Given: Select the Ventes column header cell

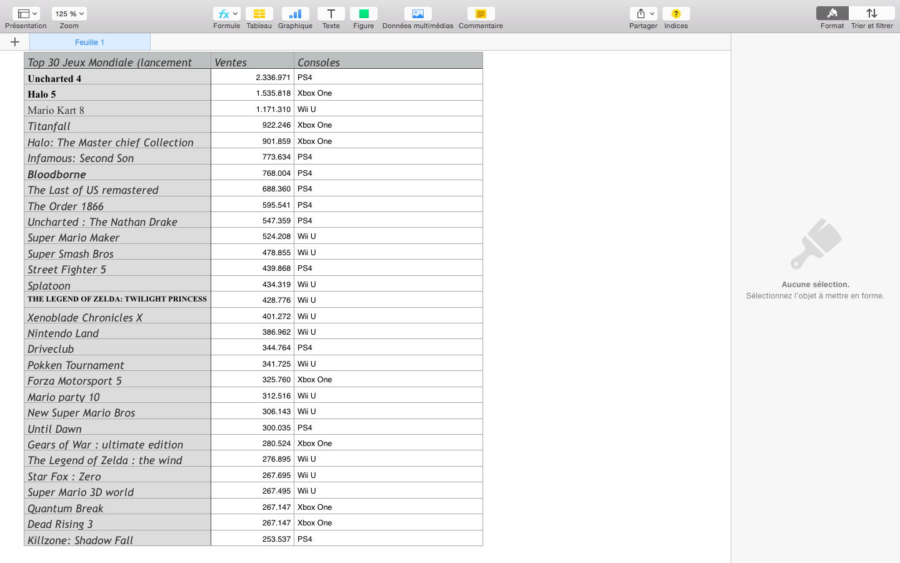Looking at the screenshot, I should tap(252, 61).
